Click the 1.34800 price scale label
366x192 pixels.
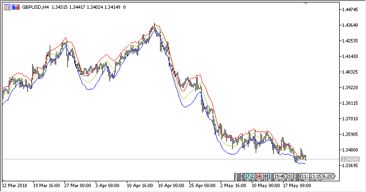pyautogui.click(x=350, y=150)
